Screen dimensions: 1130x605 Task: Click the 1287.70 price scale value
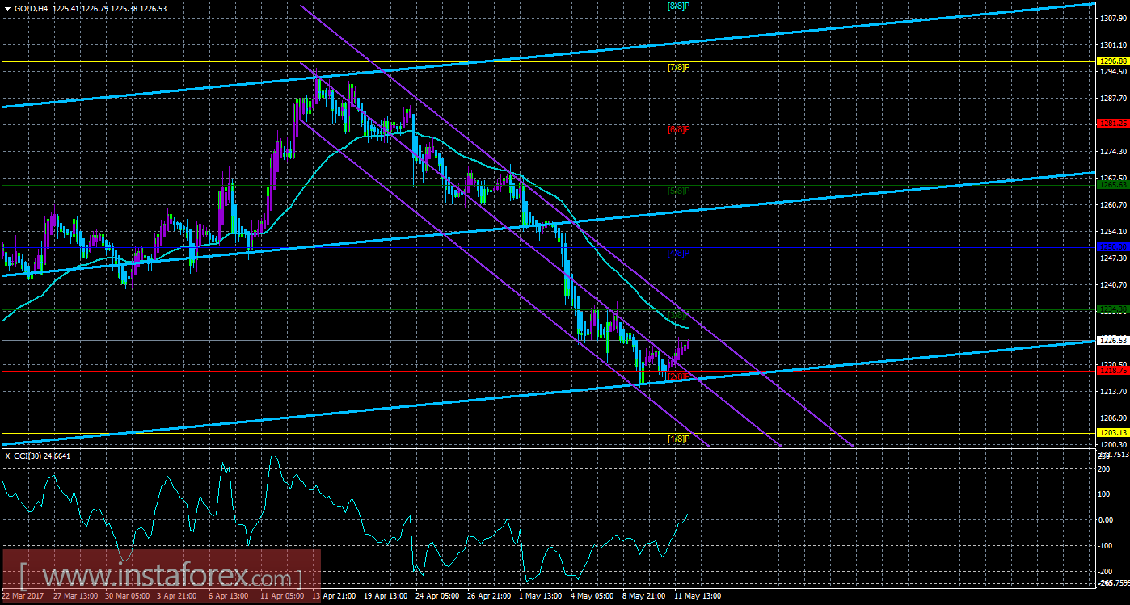(x=1112, y=98)
